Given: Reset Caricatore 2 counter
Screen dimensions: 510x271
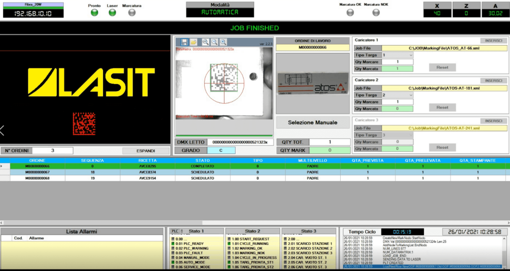Looking at the screenshot, I should 442,107.
